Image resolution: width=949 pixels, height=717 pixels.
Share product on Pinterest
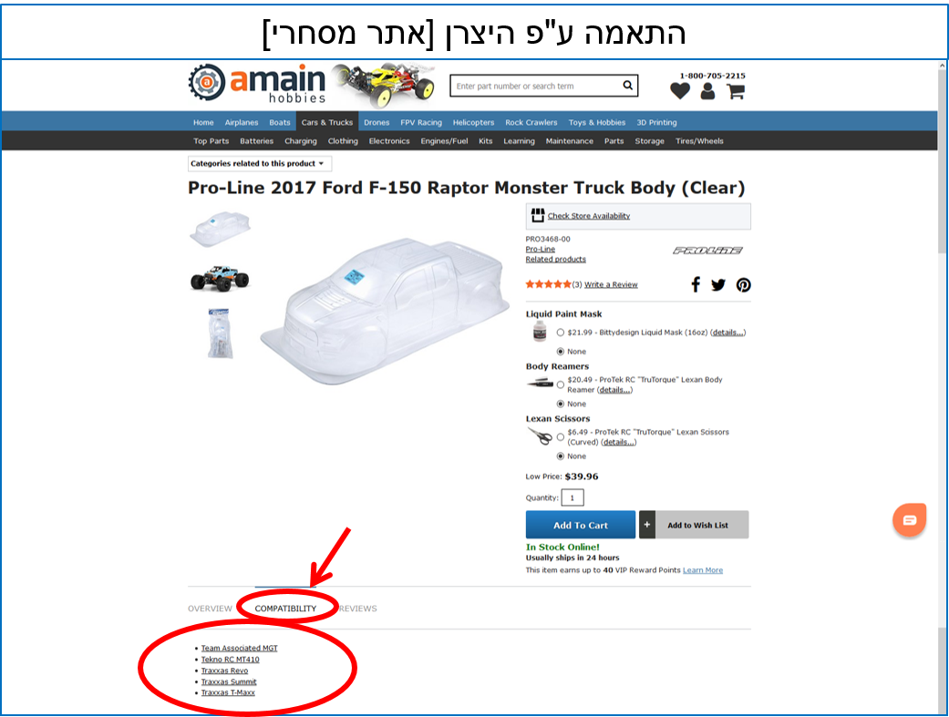click(x=743, y=285)
